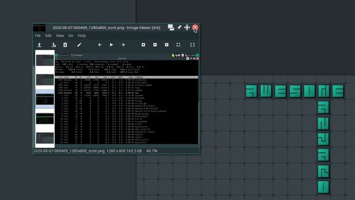The image size is (355, 200).
Task: Close the Image Viewer with the red X
Action: pyautogui.click(x=195, y=28)
